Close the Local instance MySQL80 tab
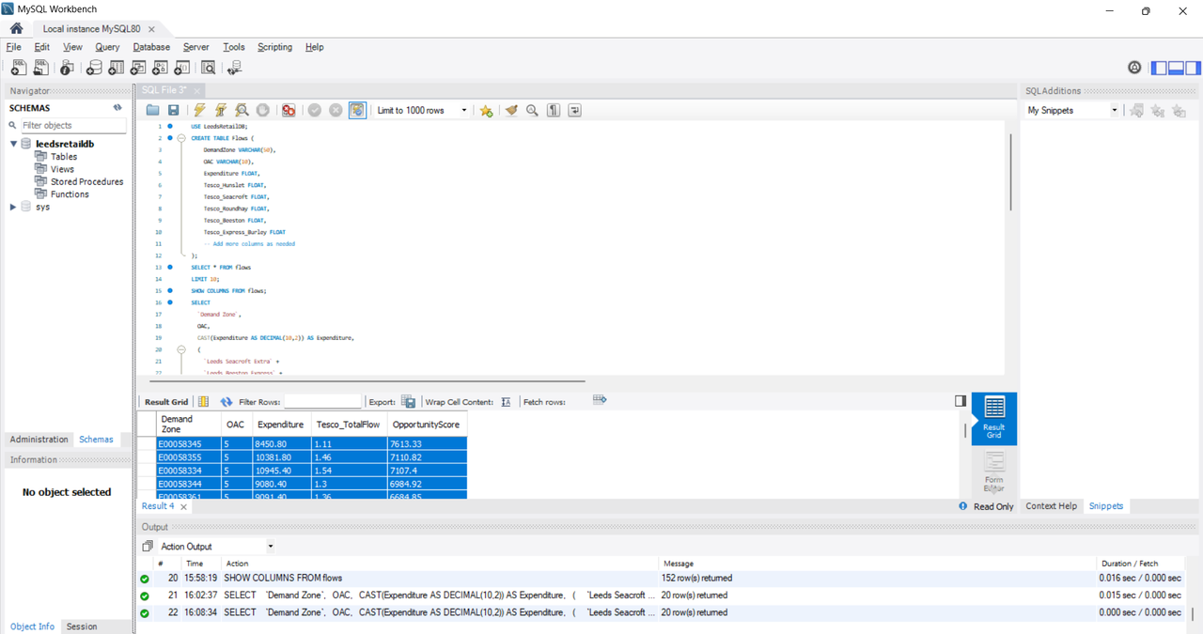 click(151, 29)
